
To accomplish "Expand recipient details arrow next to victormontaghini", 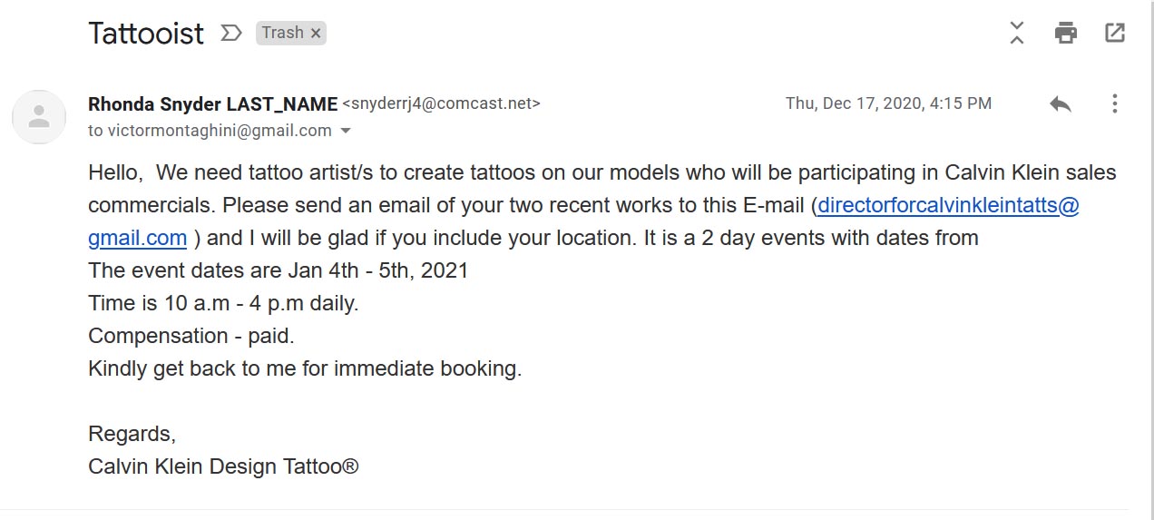I will (345, 132).
